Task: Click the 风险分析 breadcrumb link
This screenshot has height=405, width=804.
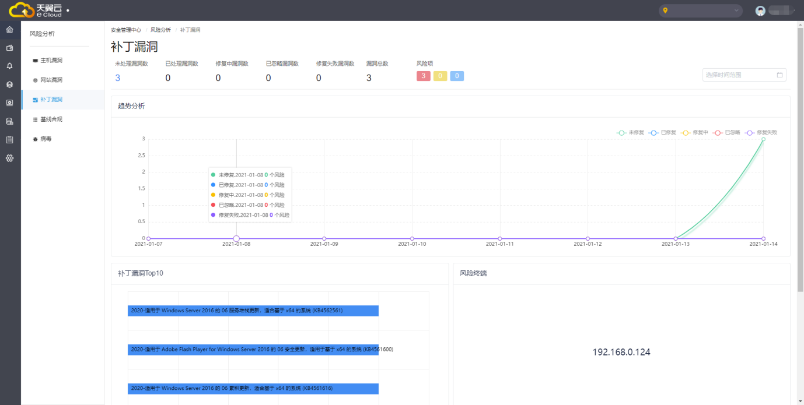Action: coord(160,30)
